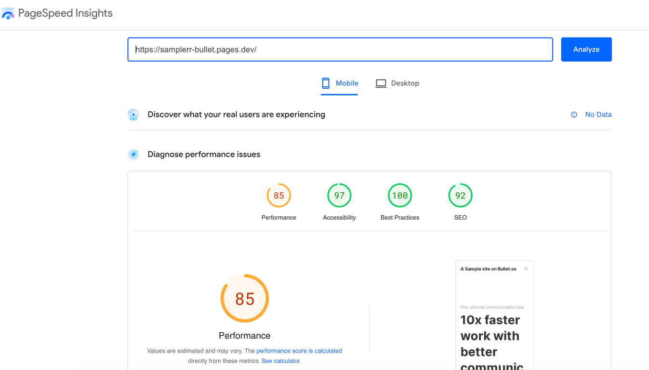The height and width of the screenshot is (370, 649).
Task: Click the PageSpeed Insights logo icon
Action: pyautogui.click(x=8, y=13)
